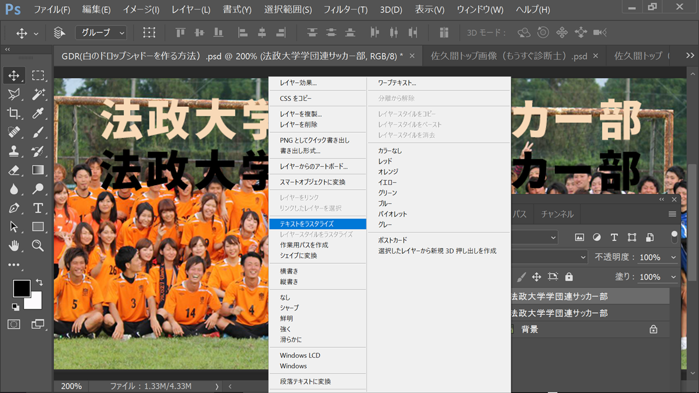This screenshot has height=393, width=699.
Task: Open the Edit Toolbar three-dots button
Action: point(14,265)
